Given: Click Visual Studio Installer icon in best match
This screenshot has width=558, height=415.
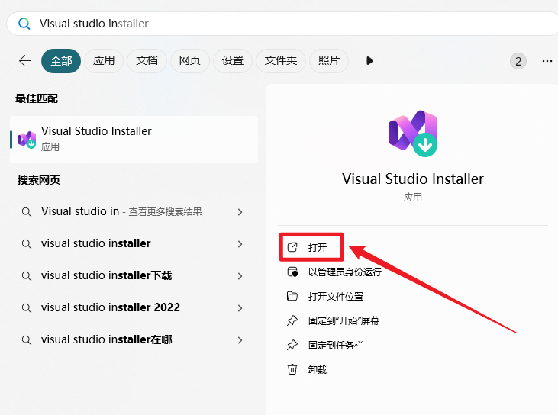Looking at the screenshot, I should (x=27, y=140).
